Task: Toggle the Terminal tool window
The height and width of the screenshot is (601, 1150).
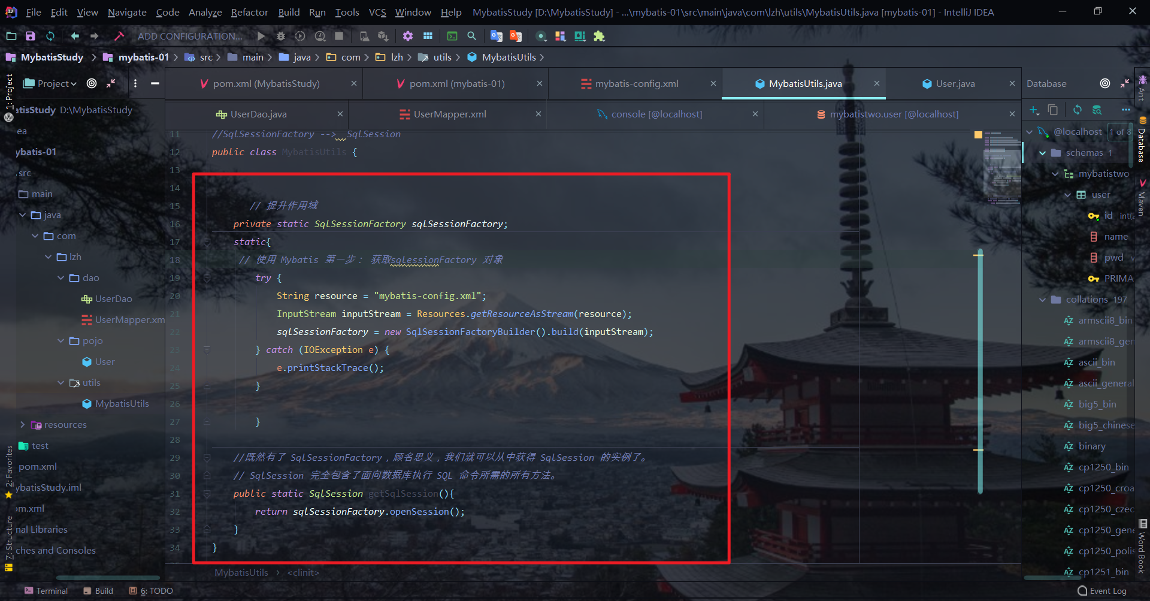Action: coord(46,591)
